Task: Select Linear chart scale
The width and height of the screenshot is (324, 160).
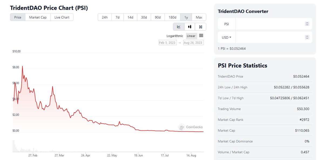Action: click(x=191, y=36)
